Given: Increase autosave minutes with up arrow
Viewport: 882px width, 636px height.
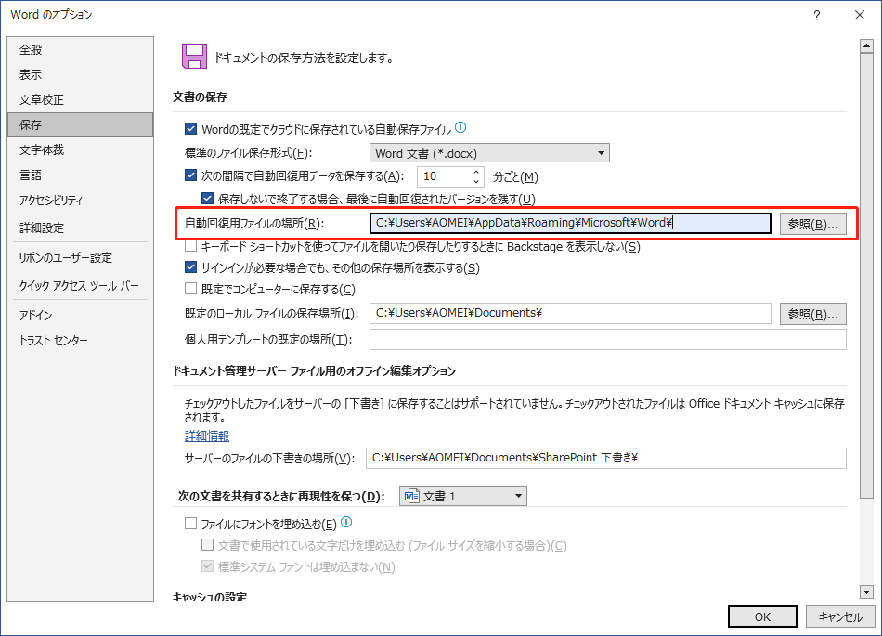Looking at the screenshot, I should pyautogui.click(x=476, y=172).
